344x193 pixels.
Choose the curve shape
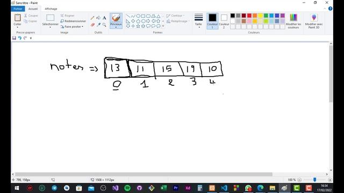coord(133,16)
